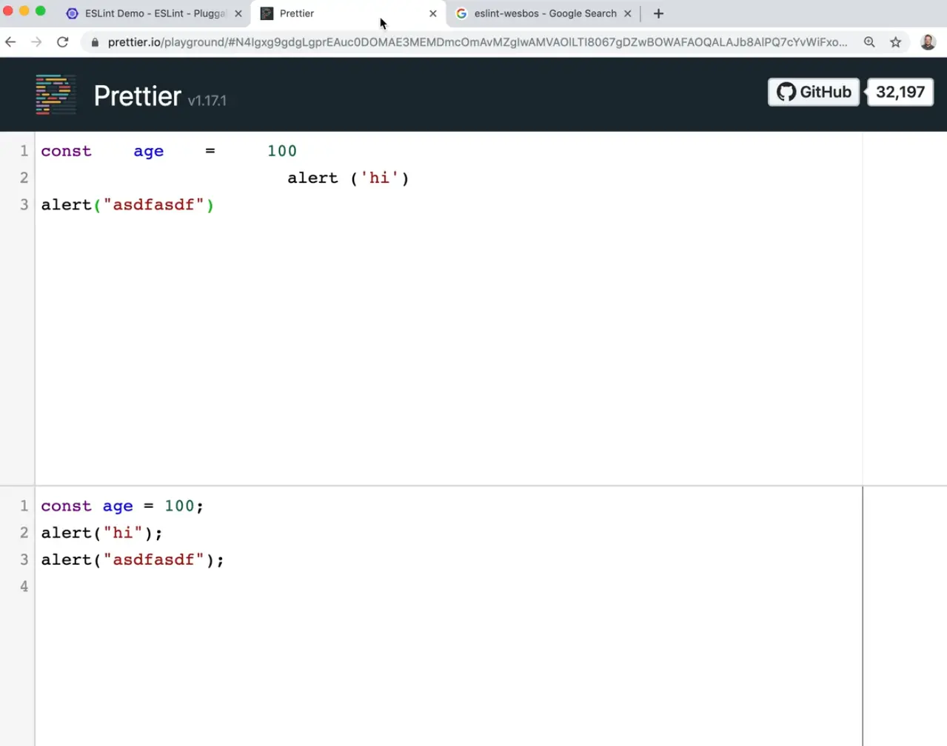947x746 pixels.
Task: Click the 32,197 star count badge
Action: [900, 92]
